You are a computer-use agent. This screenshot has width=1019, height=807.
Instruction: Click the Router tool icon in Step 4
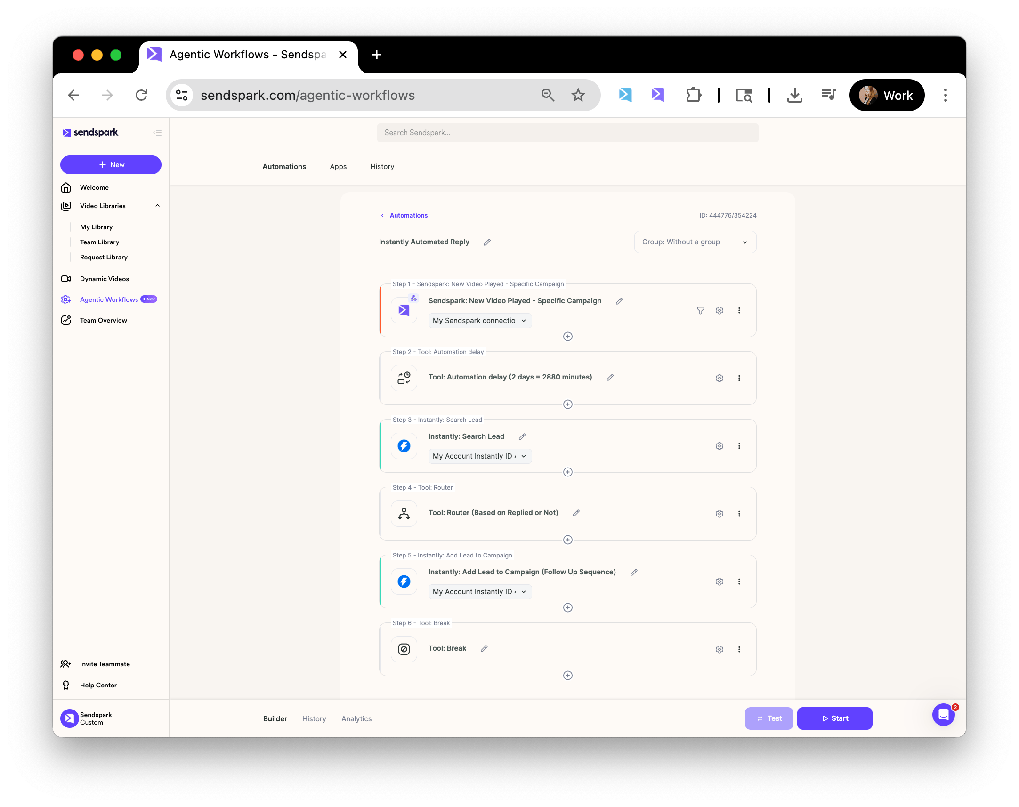(x=404, y=514)
